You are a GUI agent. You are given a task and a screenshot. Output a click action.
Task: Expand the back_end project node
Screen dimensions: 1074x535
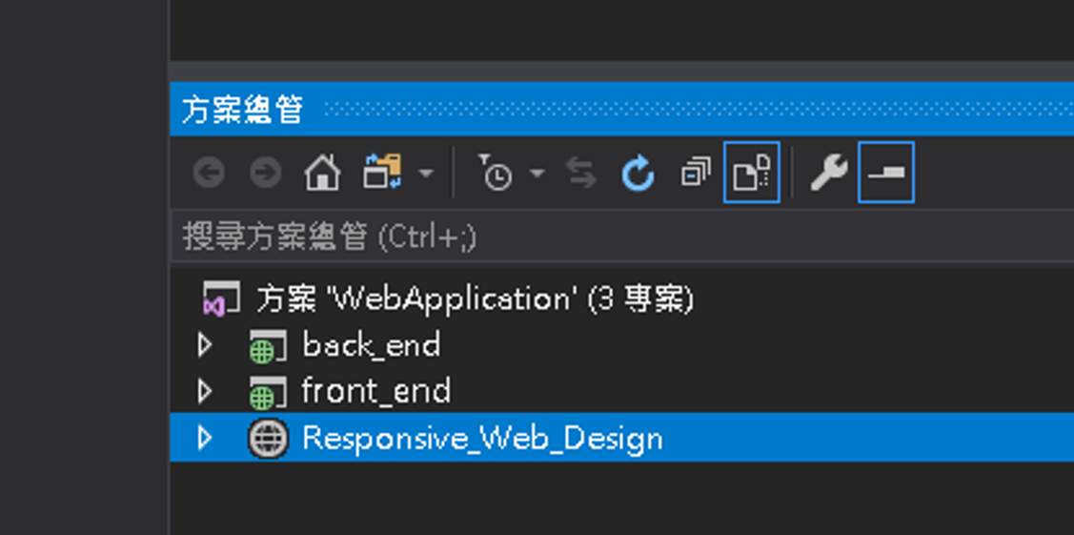(205, 345)
